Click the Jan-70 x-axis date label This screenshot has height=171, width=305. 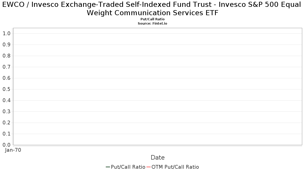(13, 150)
